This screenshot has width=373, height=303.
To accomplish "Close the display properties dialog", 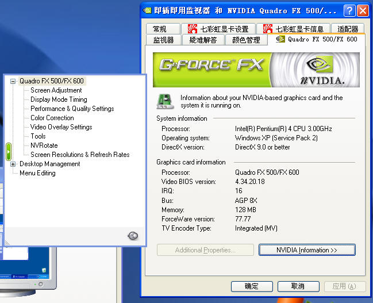I will [x=363, y=11].
